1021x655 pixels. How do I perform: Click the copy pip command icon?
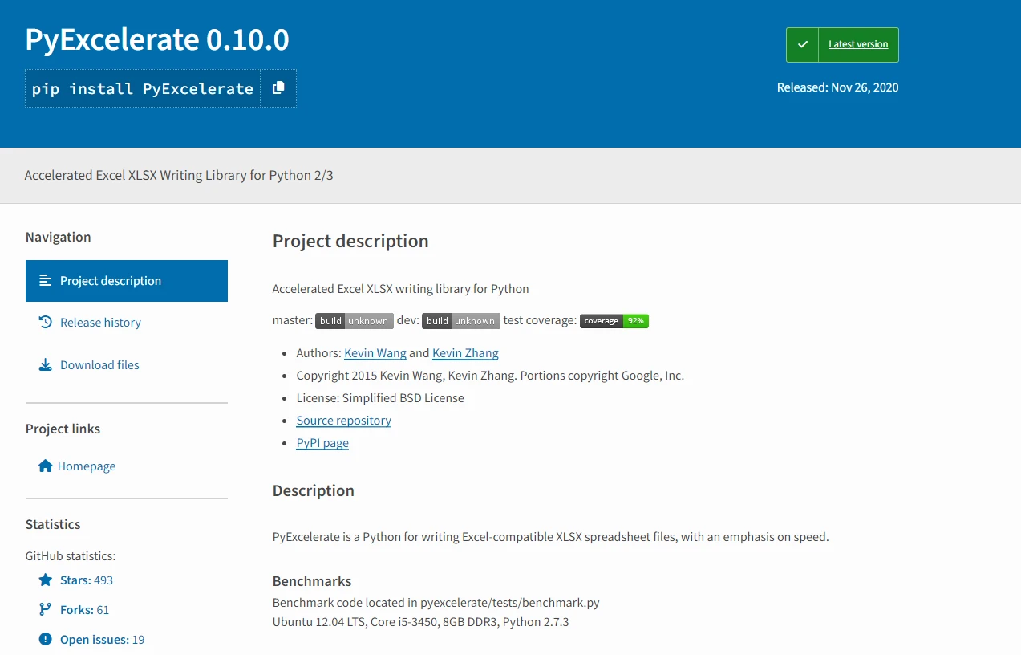[278, 88]
